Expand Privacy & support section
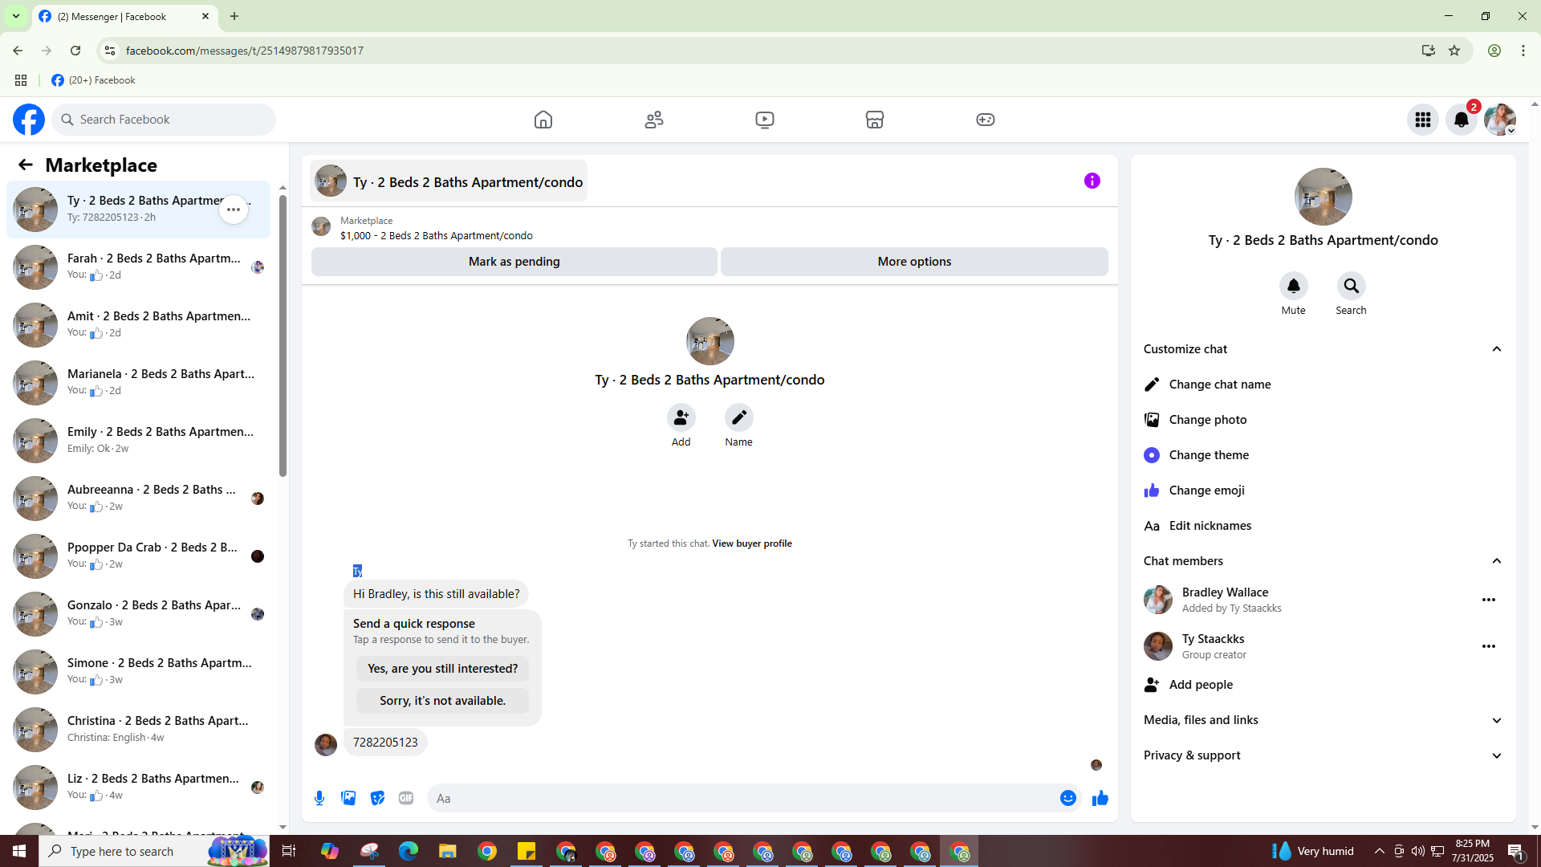The height and width of the screenshot is (867, 1541). pyautogui.click(x=1496, y=755)
